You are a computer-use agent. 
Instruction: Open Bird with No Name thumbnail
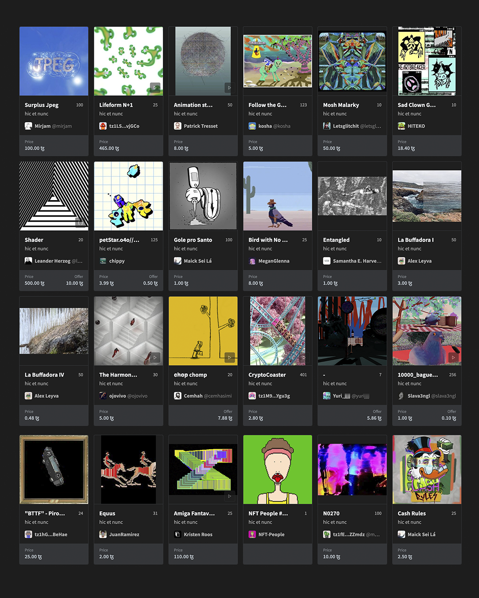coord(278,196)
